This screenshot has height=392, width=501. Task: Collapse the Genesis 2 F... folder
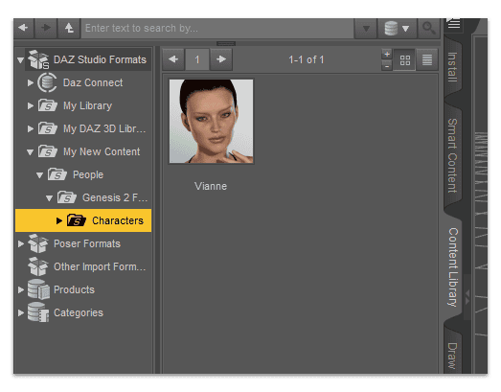[49, 198]
